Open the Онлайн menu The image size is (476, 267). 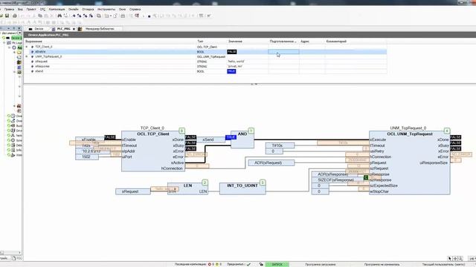(x=73, y=10)
